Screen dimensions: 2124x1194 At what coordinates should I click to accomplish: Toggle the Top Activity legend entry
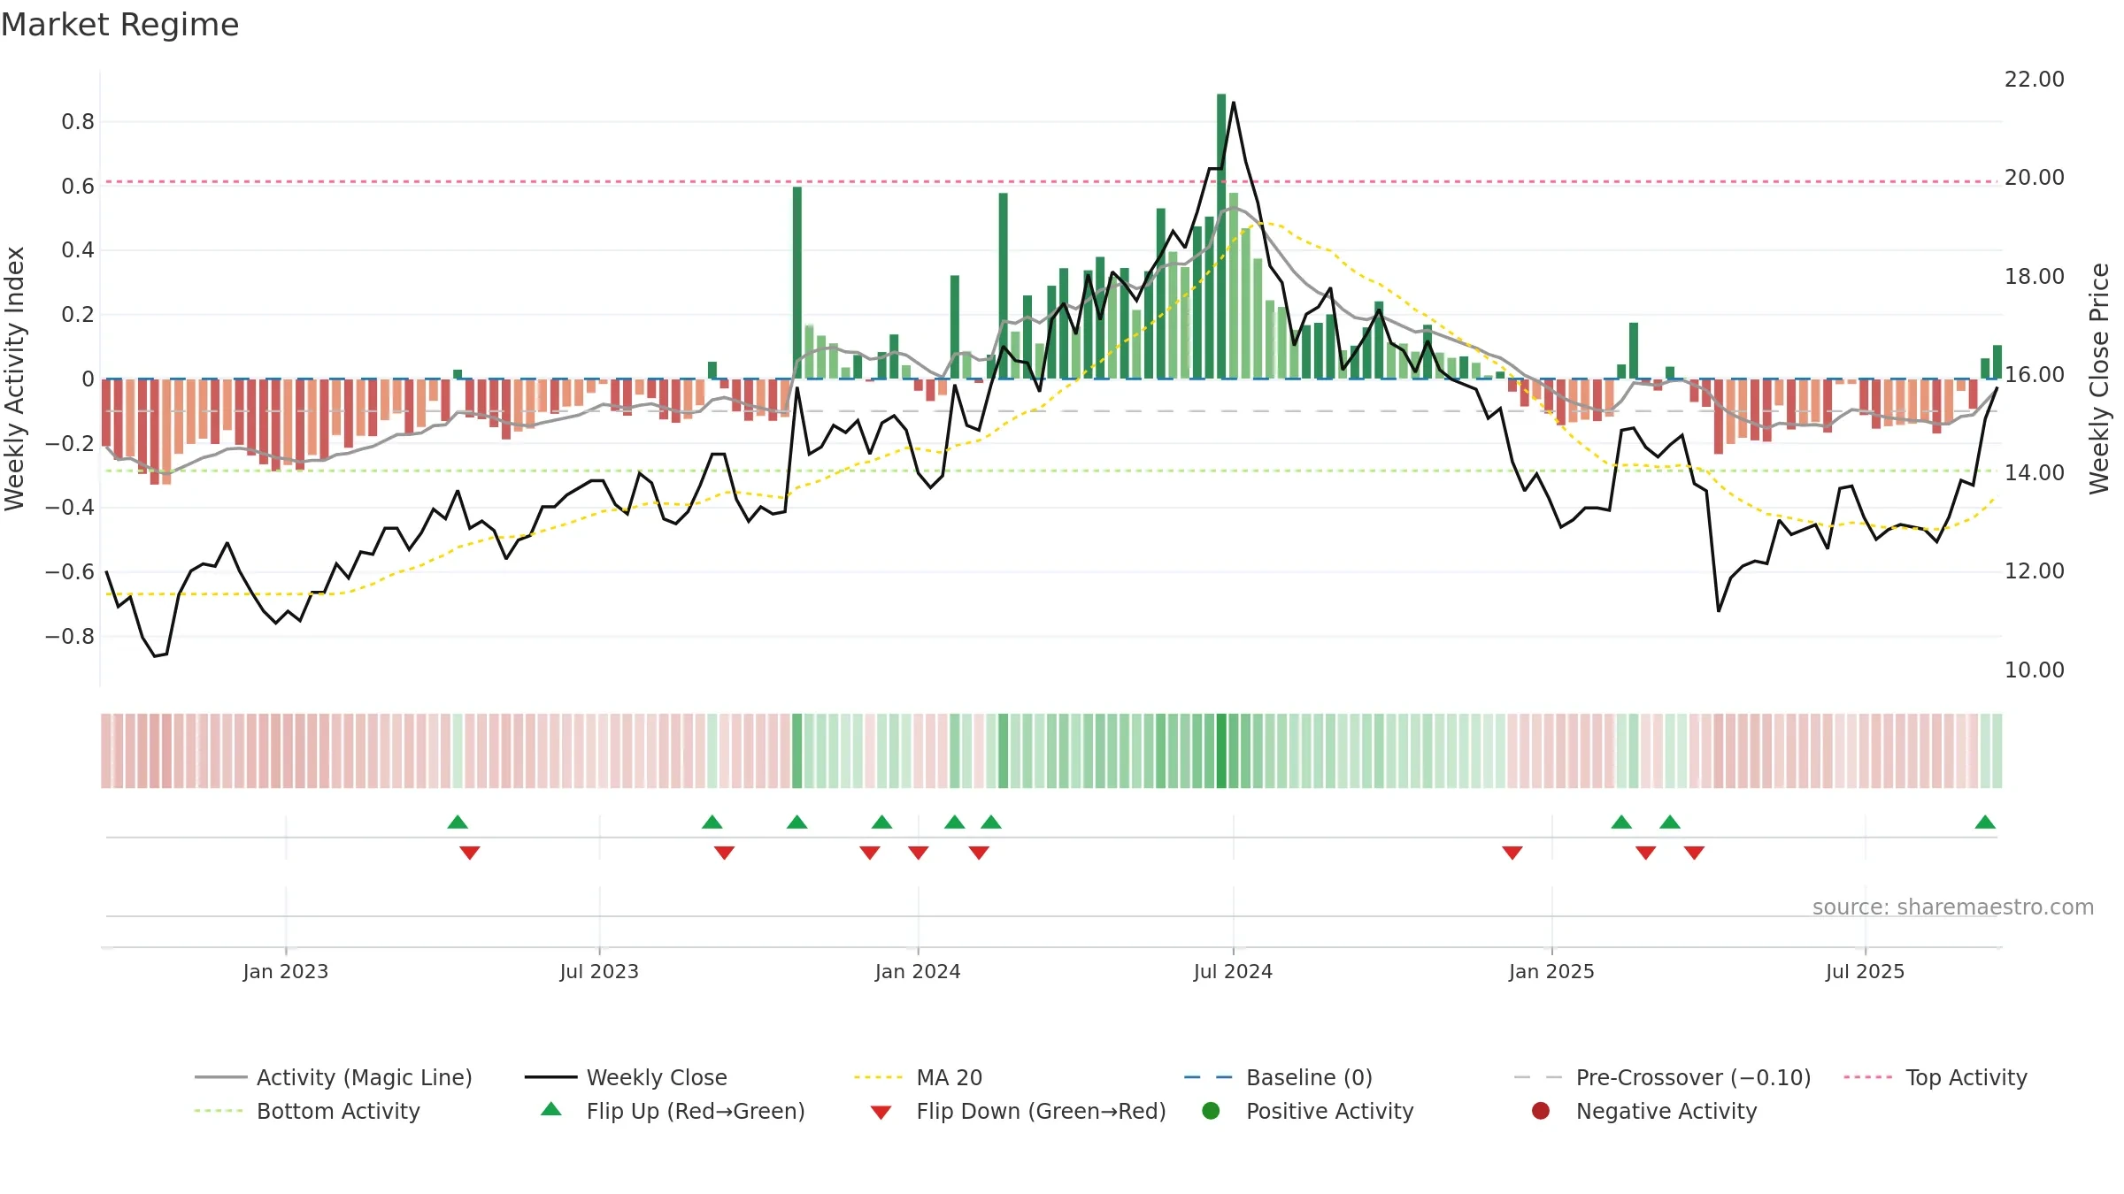pos(1935,1077)
